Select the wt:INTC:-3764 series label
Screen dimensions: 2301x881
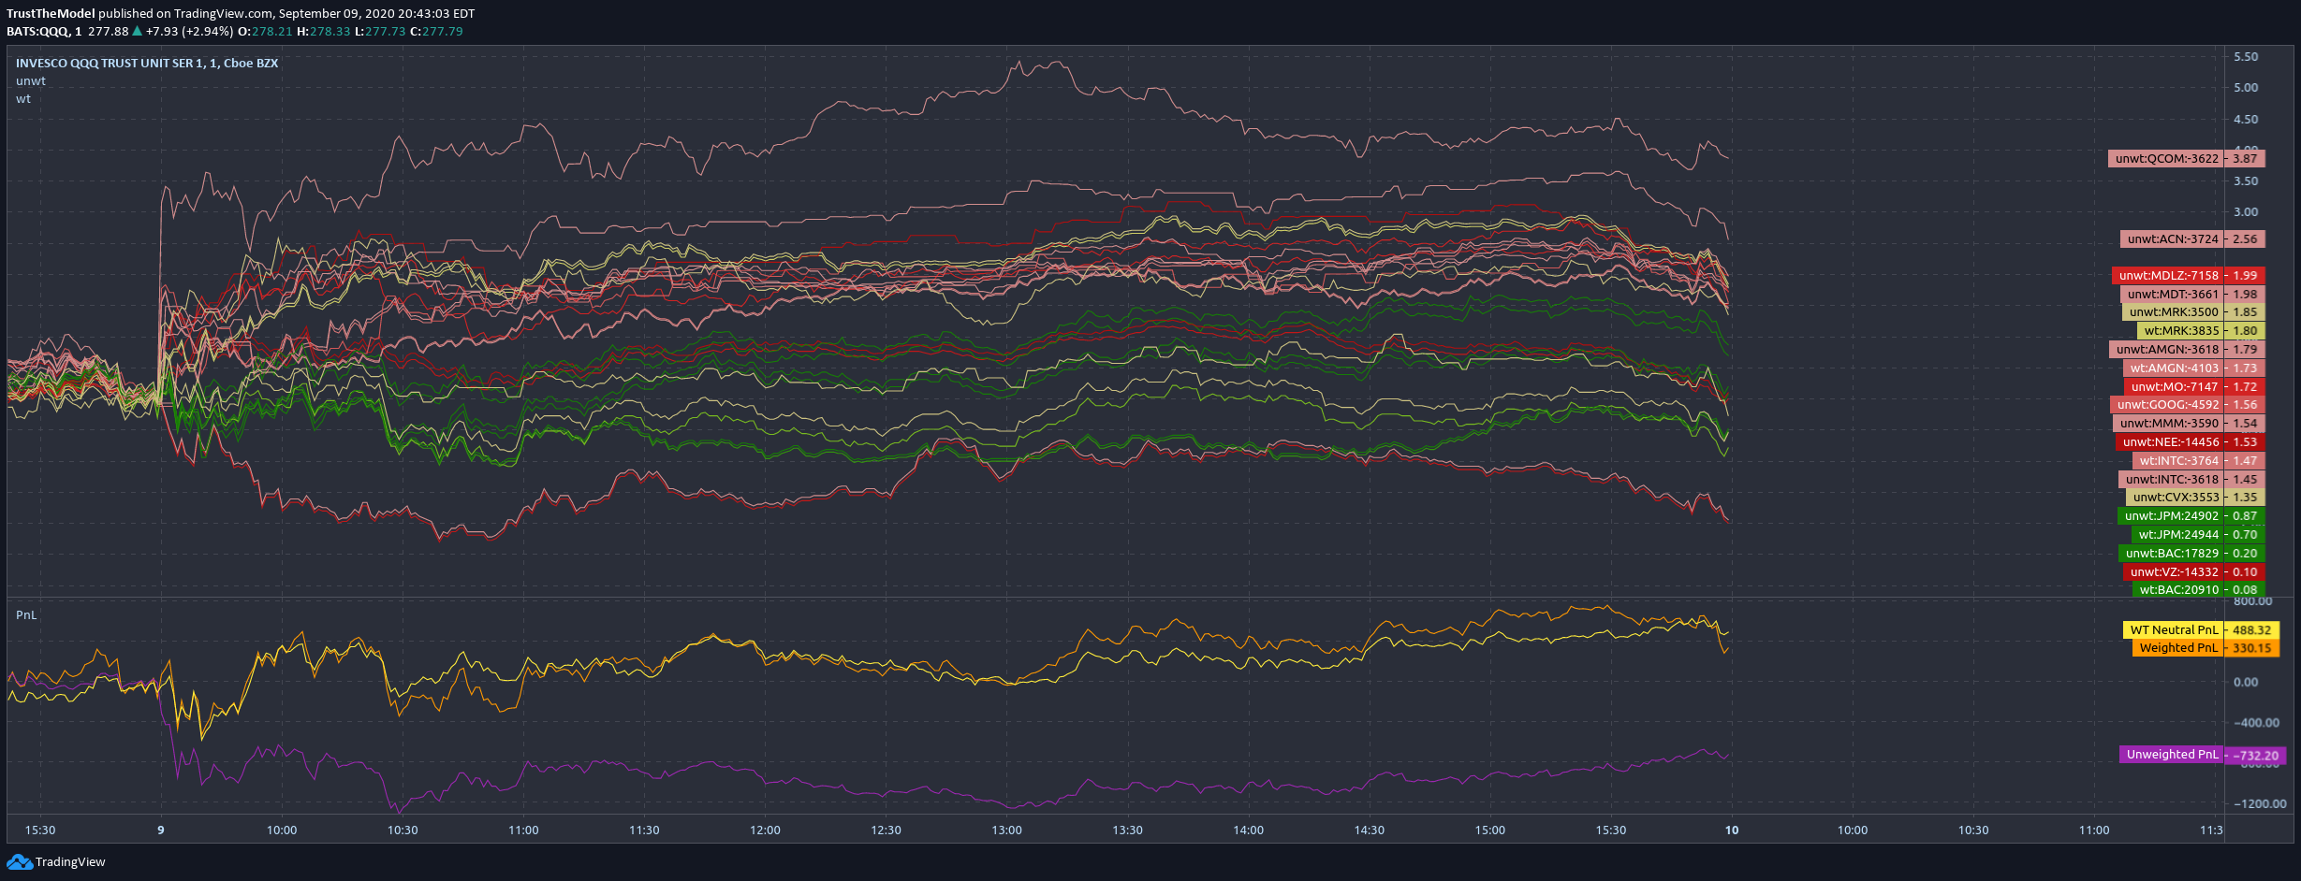point(2178,461)
